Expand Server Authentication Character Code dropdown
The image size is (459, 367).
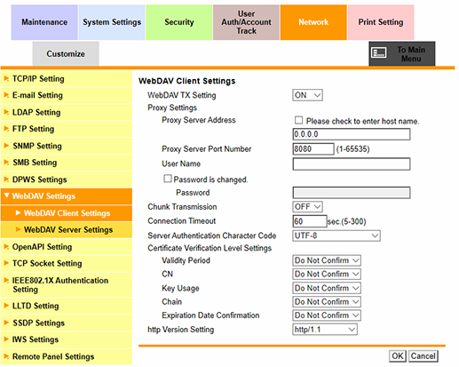tap(336, 235)
